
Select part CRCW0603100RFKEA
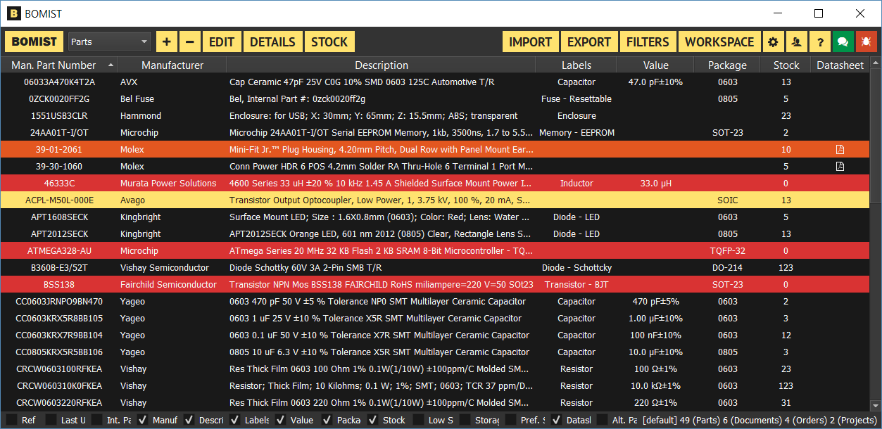point(434,369)
